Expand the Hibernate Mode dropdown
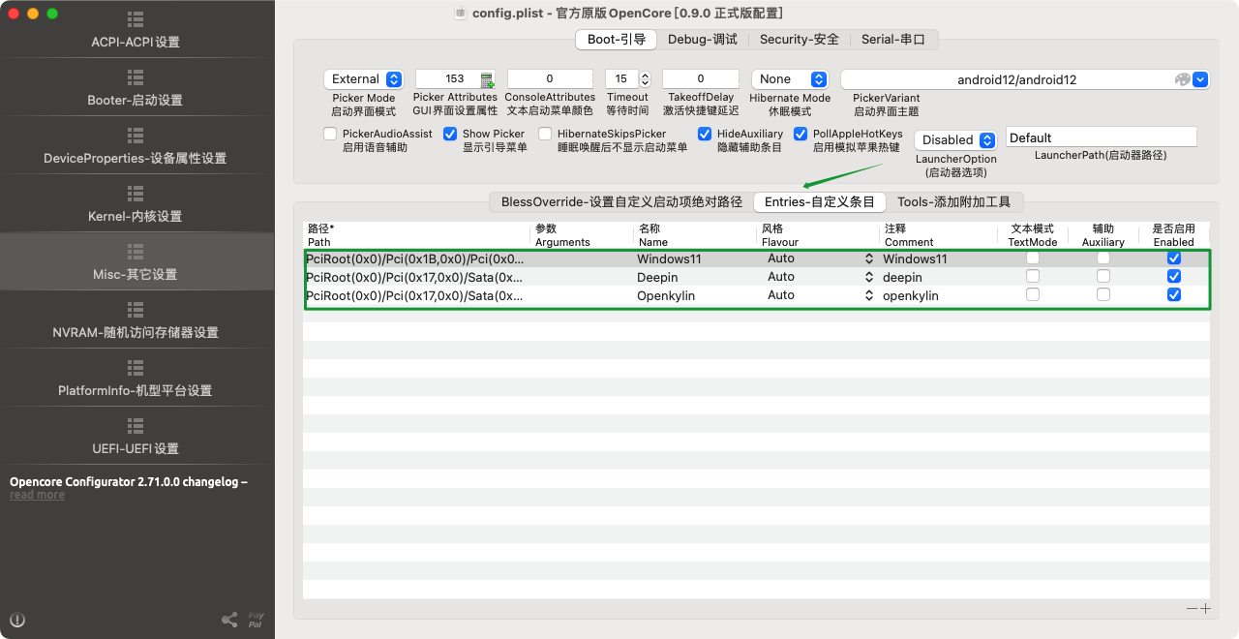1239x639 pixels. [791, 79]
